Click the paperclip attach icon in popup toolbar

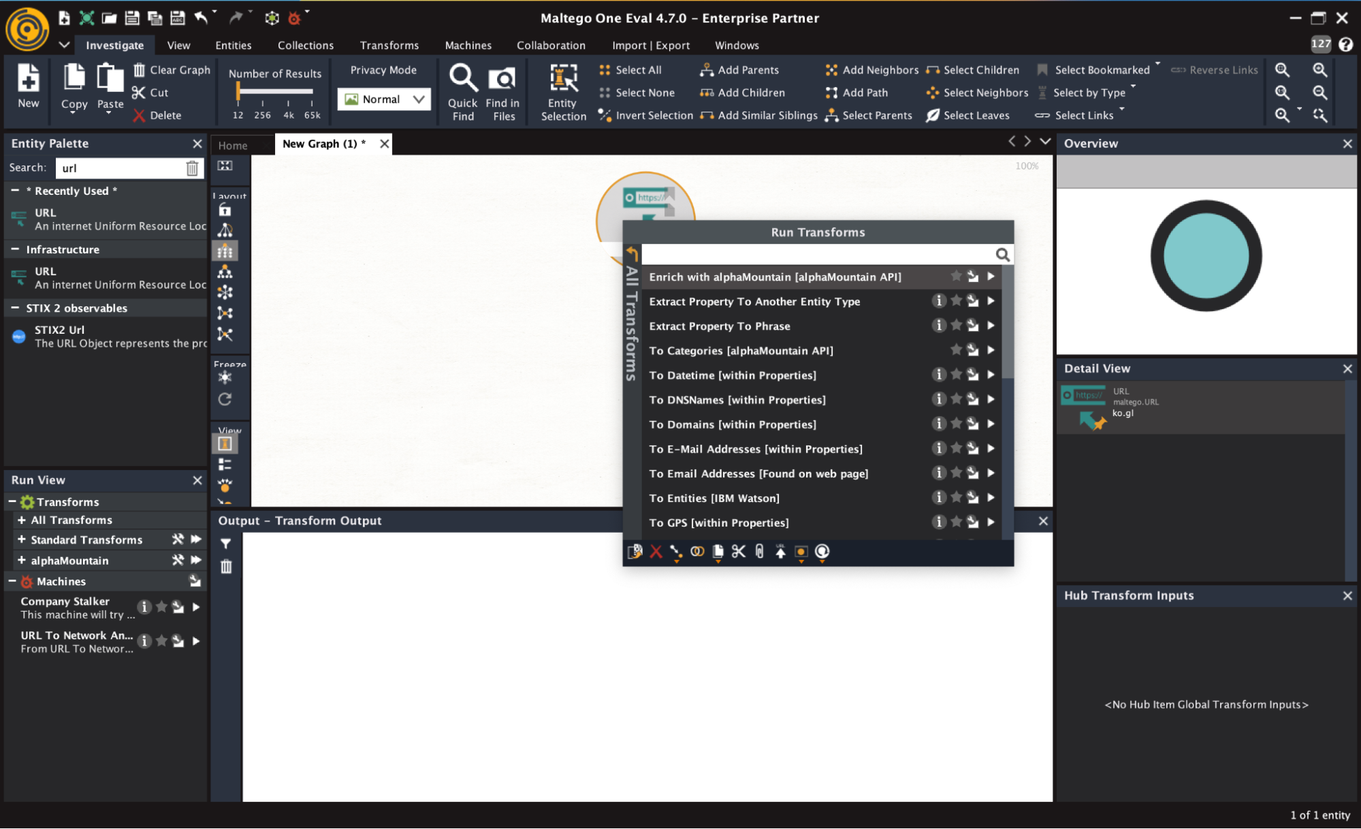[760, 552]
